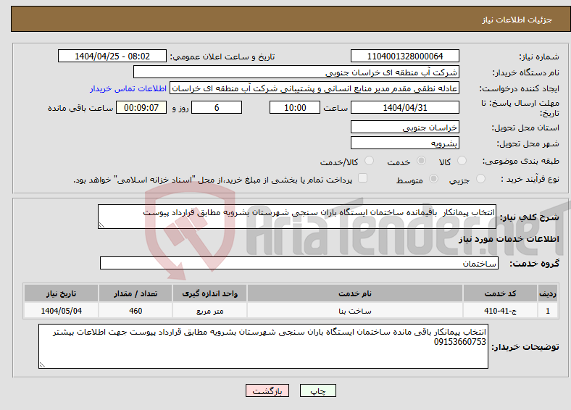Image resolution: width=571 pixels, height=410 pixels.
Task: Click the تعداد / مقدار column header
Action: tap(136, 293)
